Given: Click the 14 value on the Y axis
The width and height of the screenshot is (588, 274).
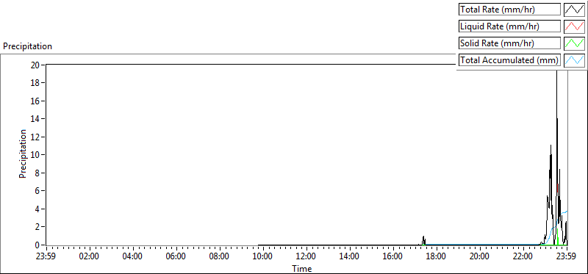Looking at the screenshot, I should pos(35,118).
